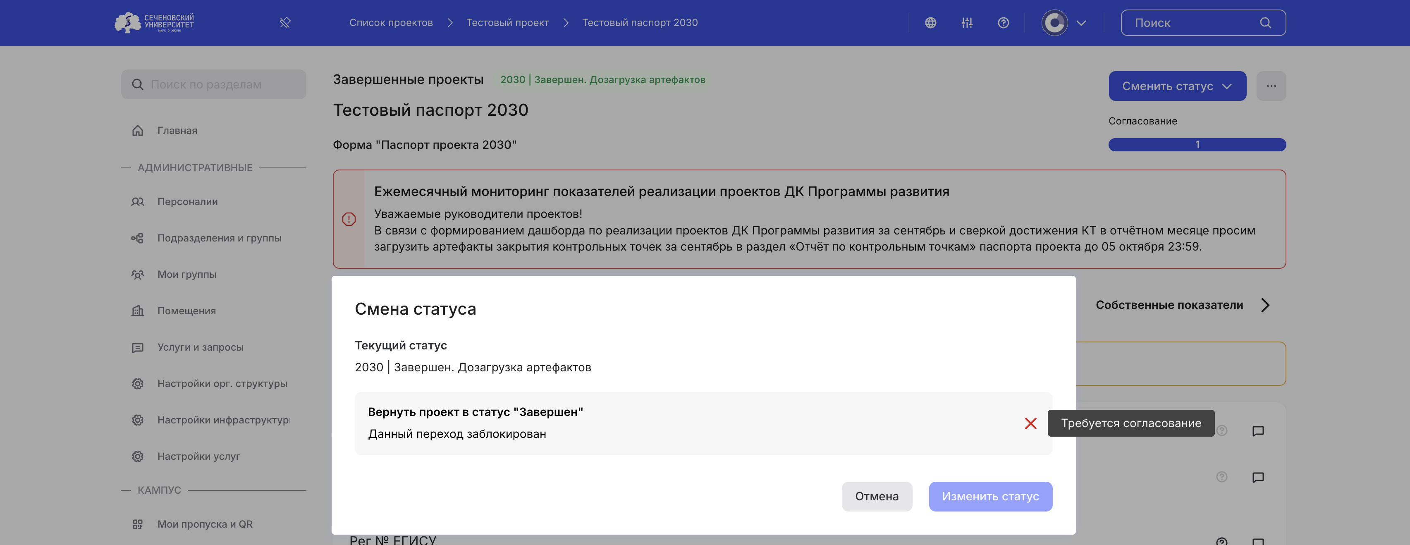The image size is (1410, 545).
Task: Click Список проектов breadcrumb link
Action: pos(391,23)
